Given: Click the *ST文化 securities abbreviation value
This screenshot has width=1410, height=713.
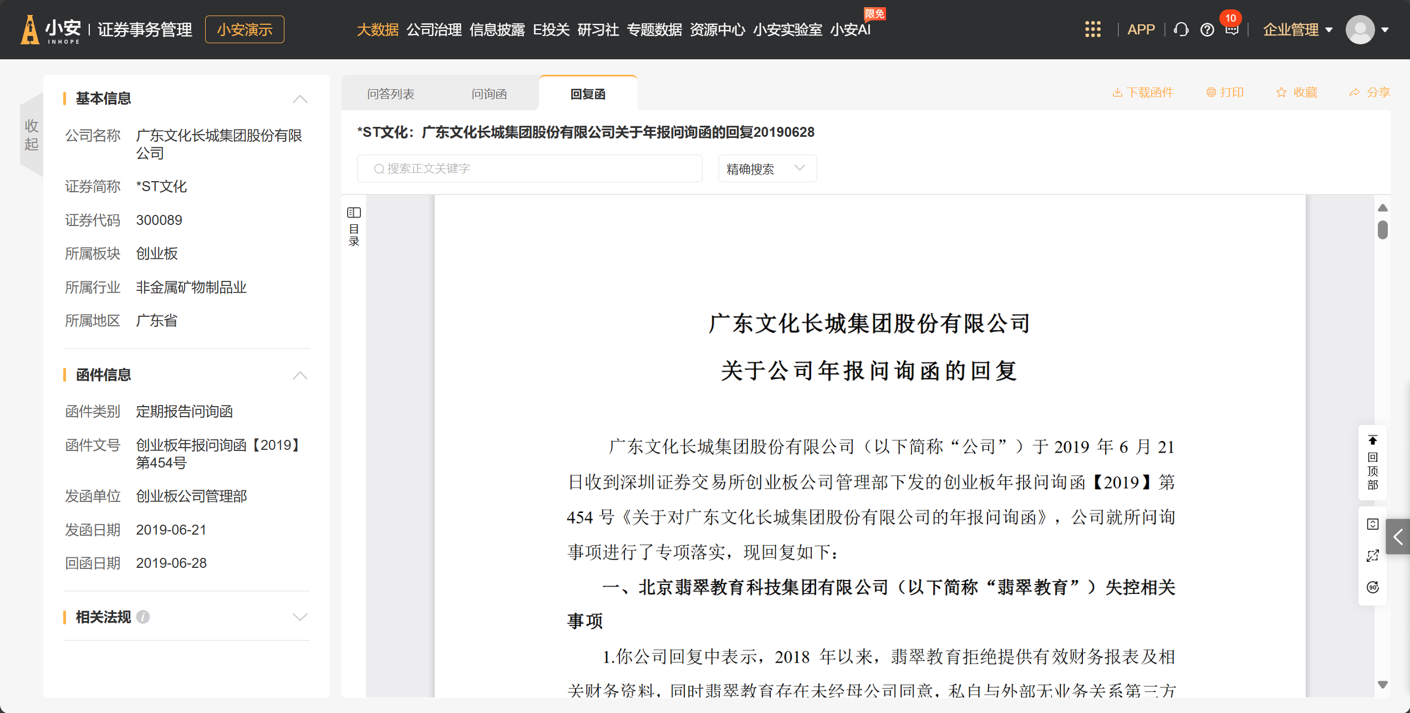Looking at the screenshot, I should pyautogui.click(x=162, y=187).
